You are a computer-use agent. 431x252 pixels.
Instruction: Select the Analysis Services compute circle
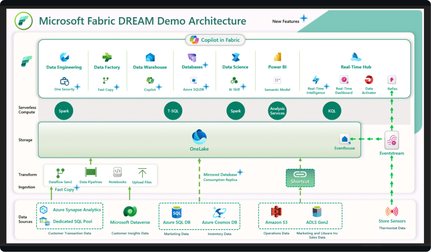[277, 111]
